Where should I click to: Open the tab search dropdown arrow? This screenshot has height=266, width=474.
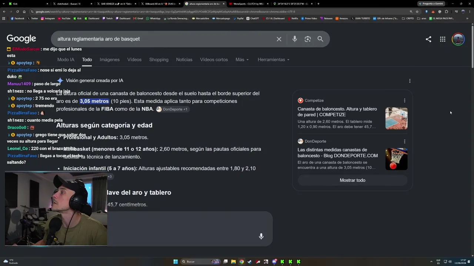[4, 4]
